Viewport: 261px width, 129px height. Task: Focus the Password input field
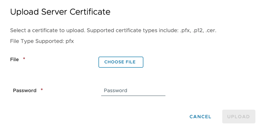pyautogui.click(x=133, y=91)
